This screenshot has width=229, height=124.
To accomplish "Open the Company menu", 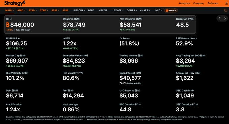I will coord(199,3).
